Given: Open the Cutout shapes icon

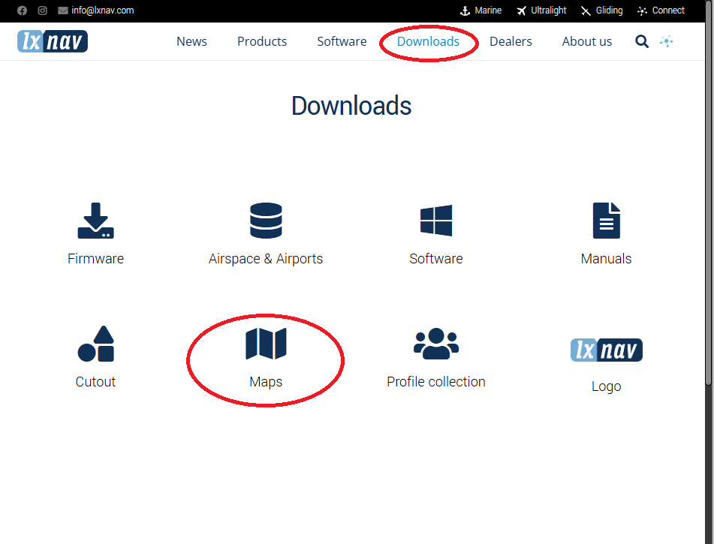Looking at the screenshot, I should tap(95, 344).
